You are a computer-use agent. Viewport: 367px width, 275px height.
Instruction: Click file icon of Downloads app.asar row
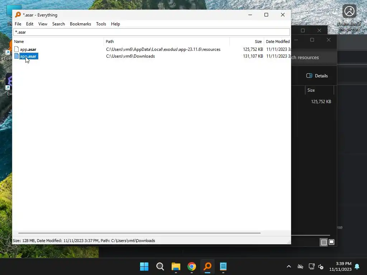point(16,56)
